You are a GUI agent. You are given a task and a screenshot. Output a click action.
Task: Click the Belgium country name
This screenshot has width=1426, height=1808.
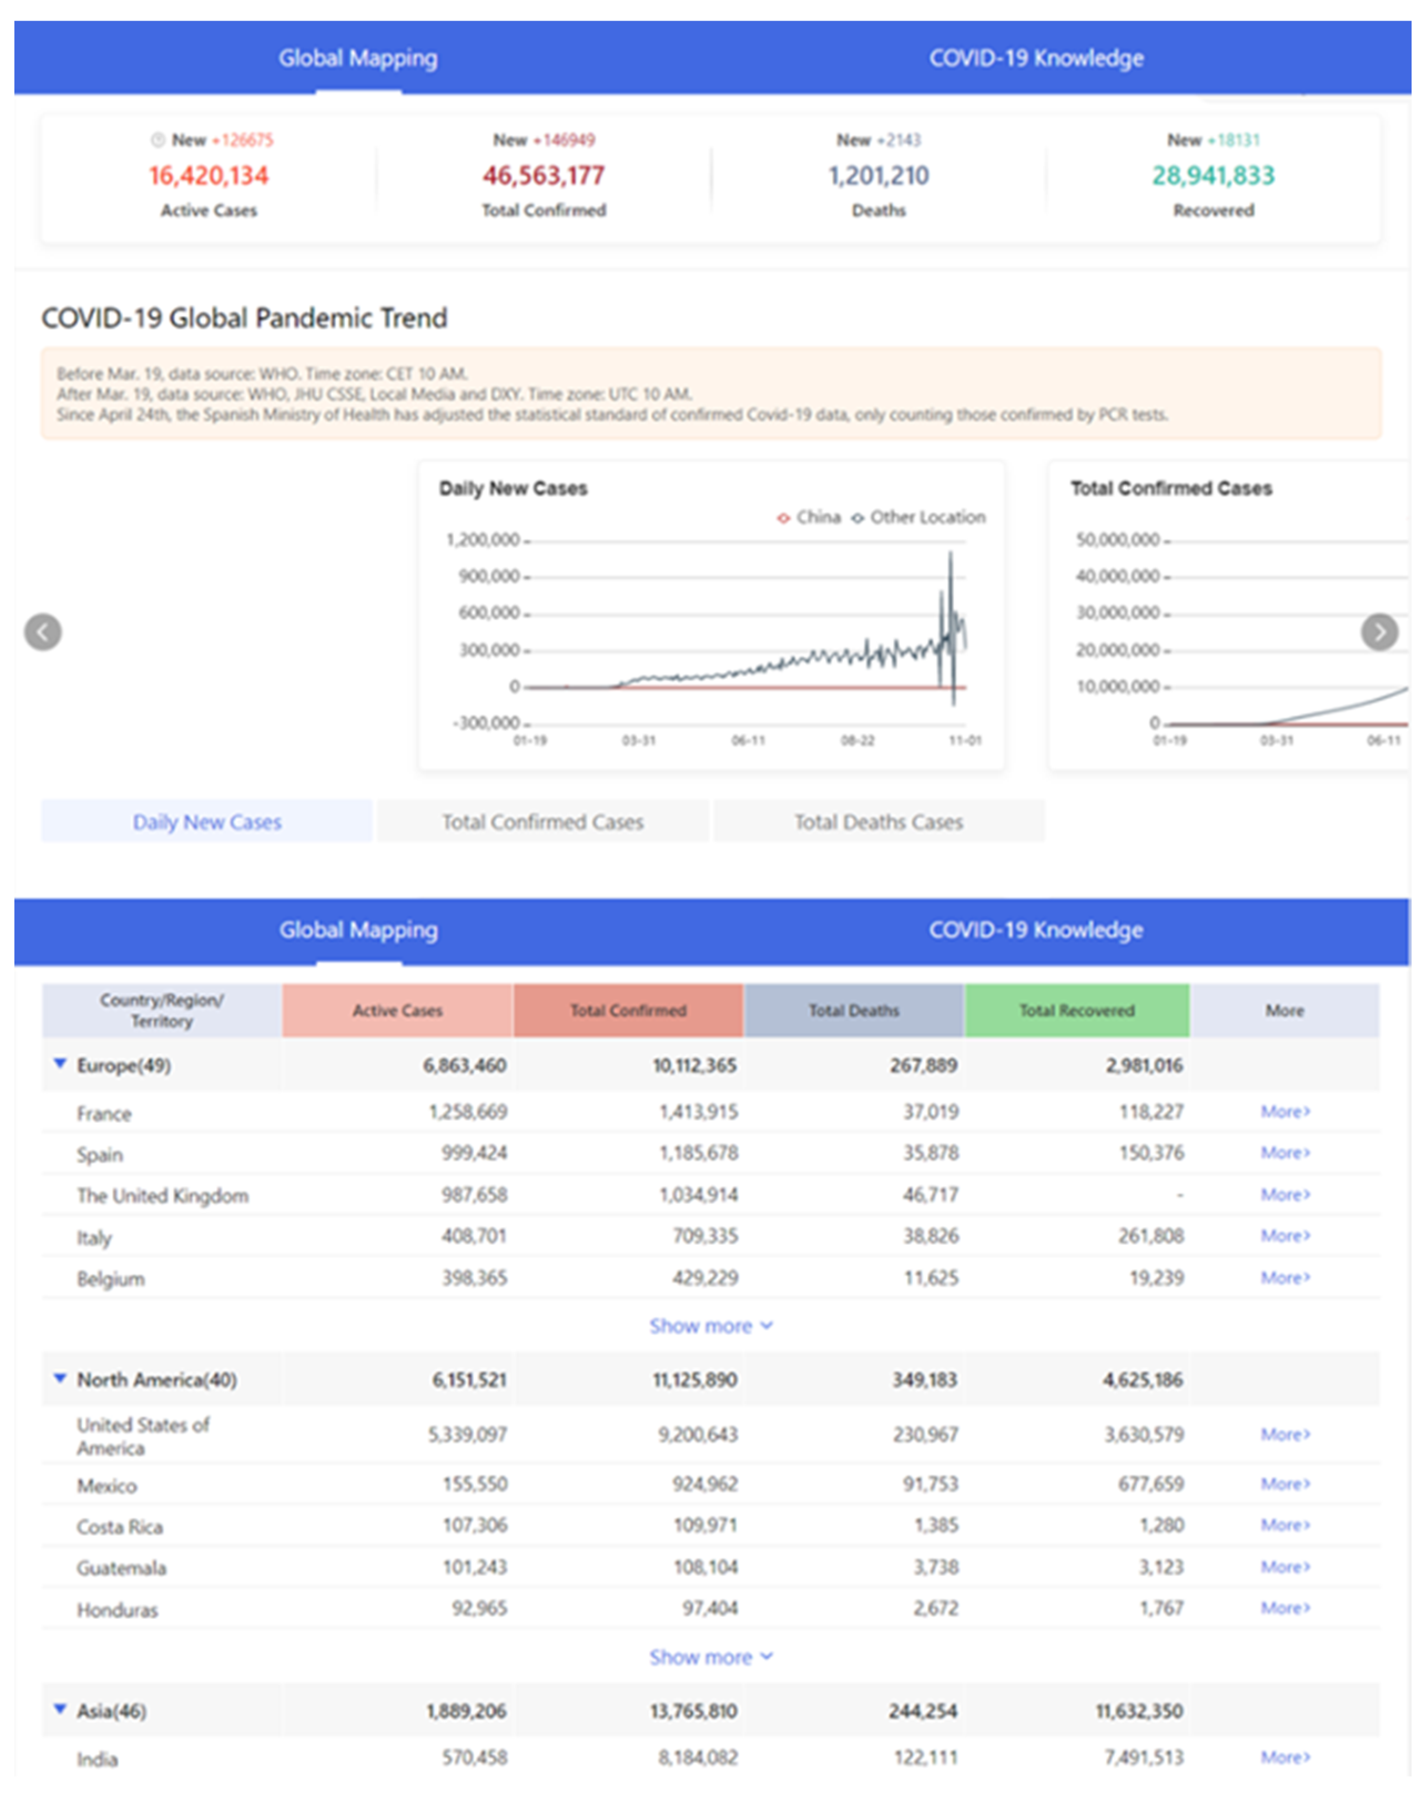pyautogui.click(x=111, y=1279)
